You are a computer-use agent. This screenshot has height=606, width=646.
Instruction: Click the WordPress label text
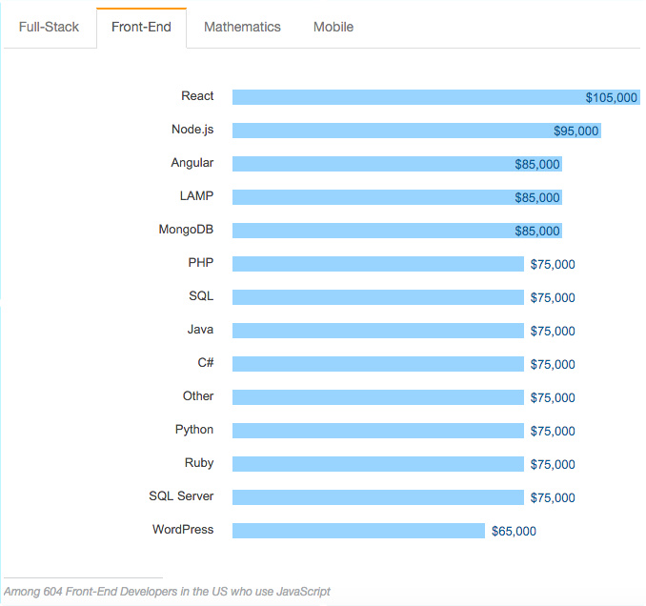[x=183, y=530]
